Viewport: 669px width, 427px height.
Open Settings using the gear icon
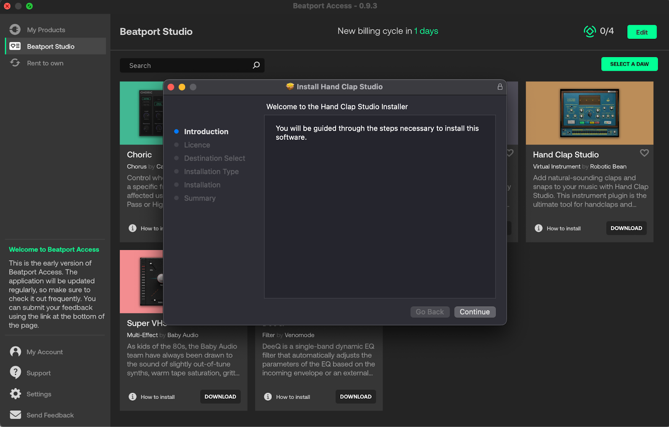tap(15, 394)
